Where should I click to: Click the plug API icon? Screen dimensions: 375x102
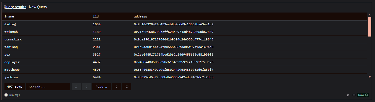pyautogui.click(x=348, y=95)
